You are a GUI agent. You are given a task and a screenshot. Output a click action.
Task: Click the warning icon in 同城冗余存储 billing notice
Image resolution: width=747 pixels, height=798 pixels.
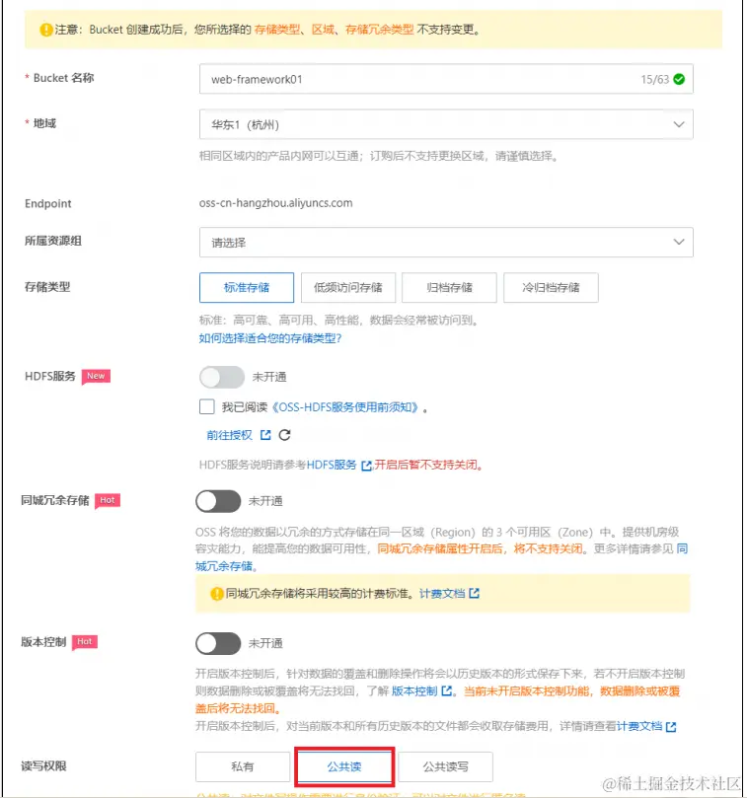coord(217,594)
